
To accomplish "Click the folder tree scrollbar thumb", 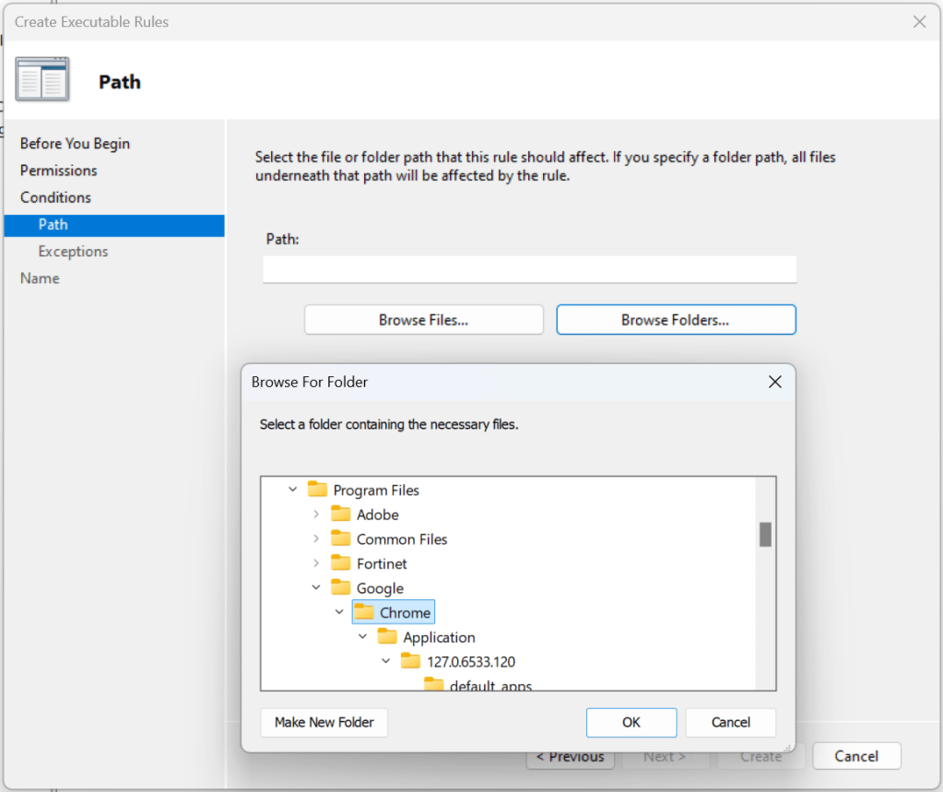I will (x=765, y=535).
